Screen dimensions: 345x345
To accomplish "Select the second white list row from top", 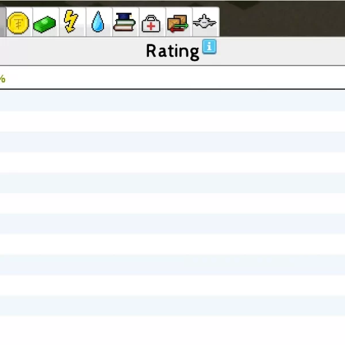I will (172, 163).
